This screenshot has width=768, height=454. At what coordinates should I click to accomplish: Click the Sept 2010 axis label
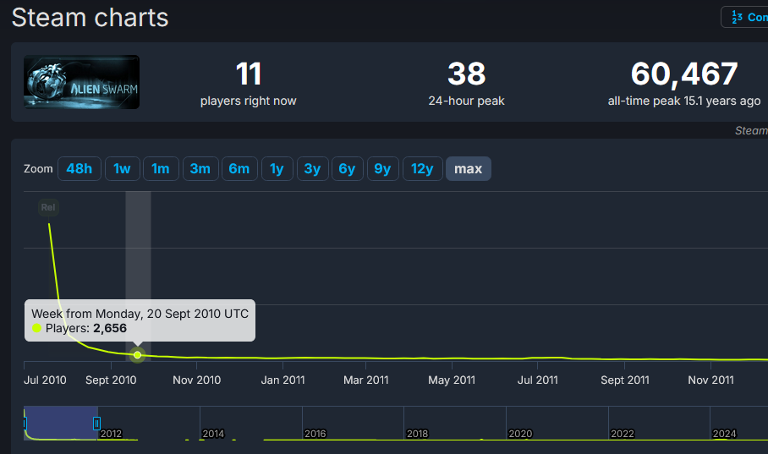(x=111, y=380)
